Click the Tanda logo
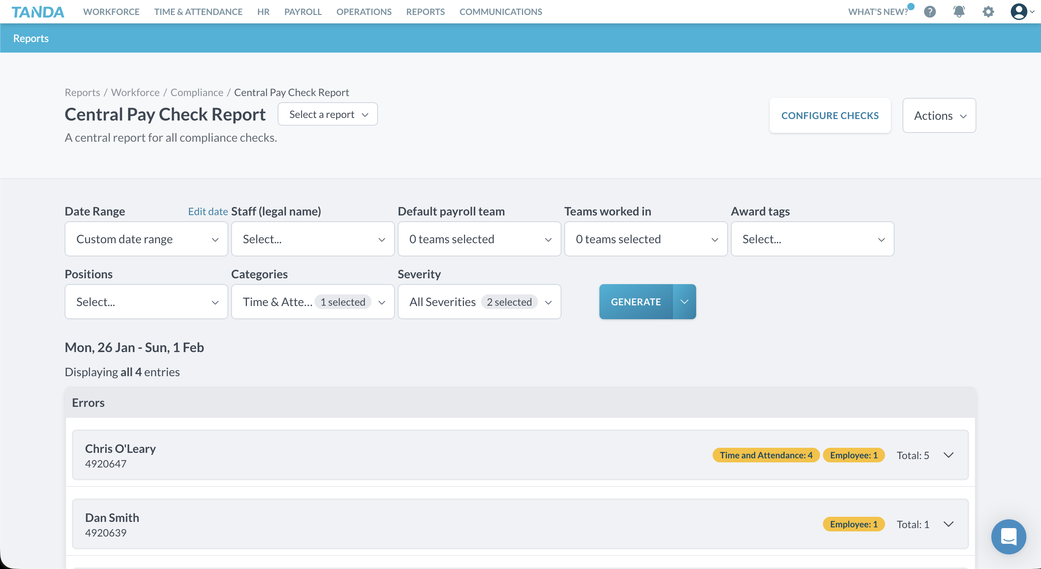The height and width of the screenshot is (569, 1041). (38, 12)
